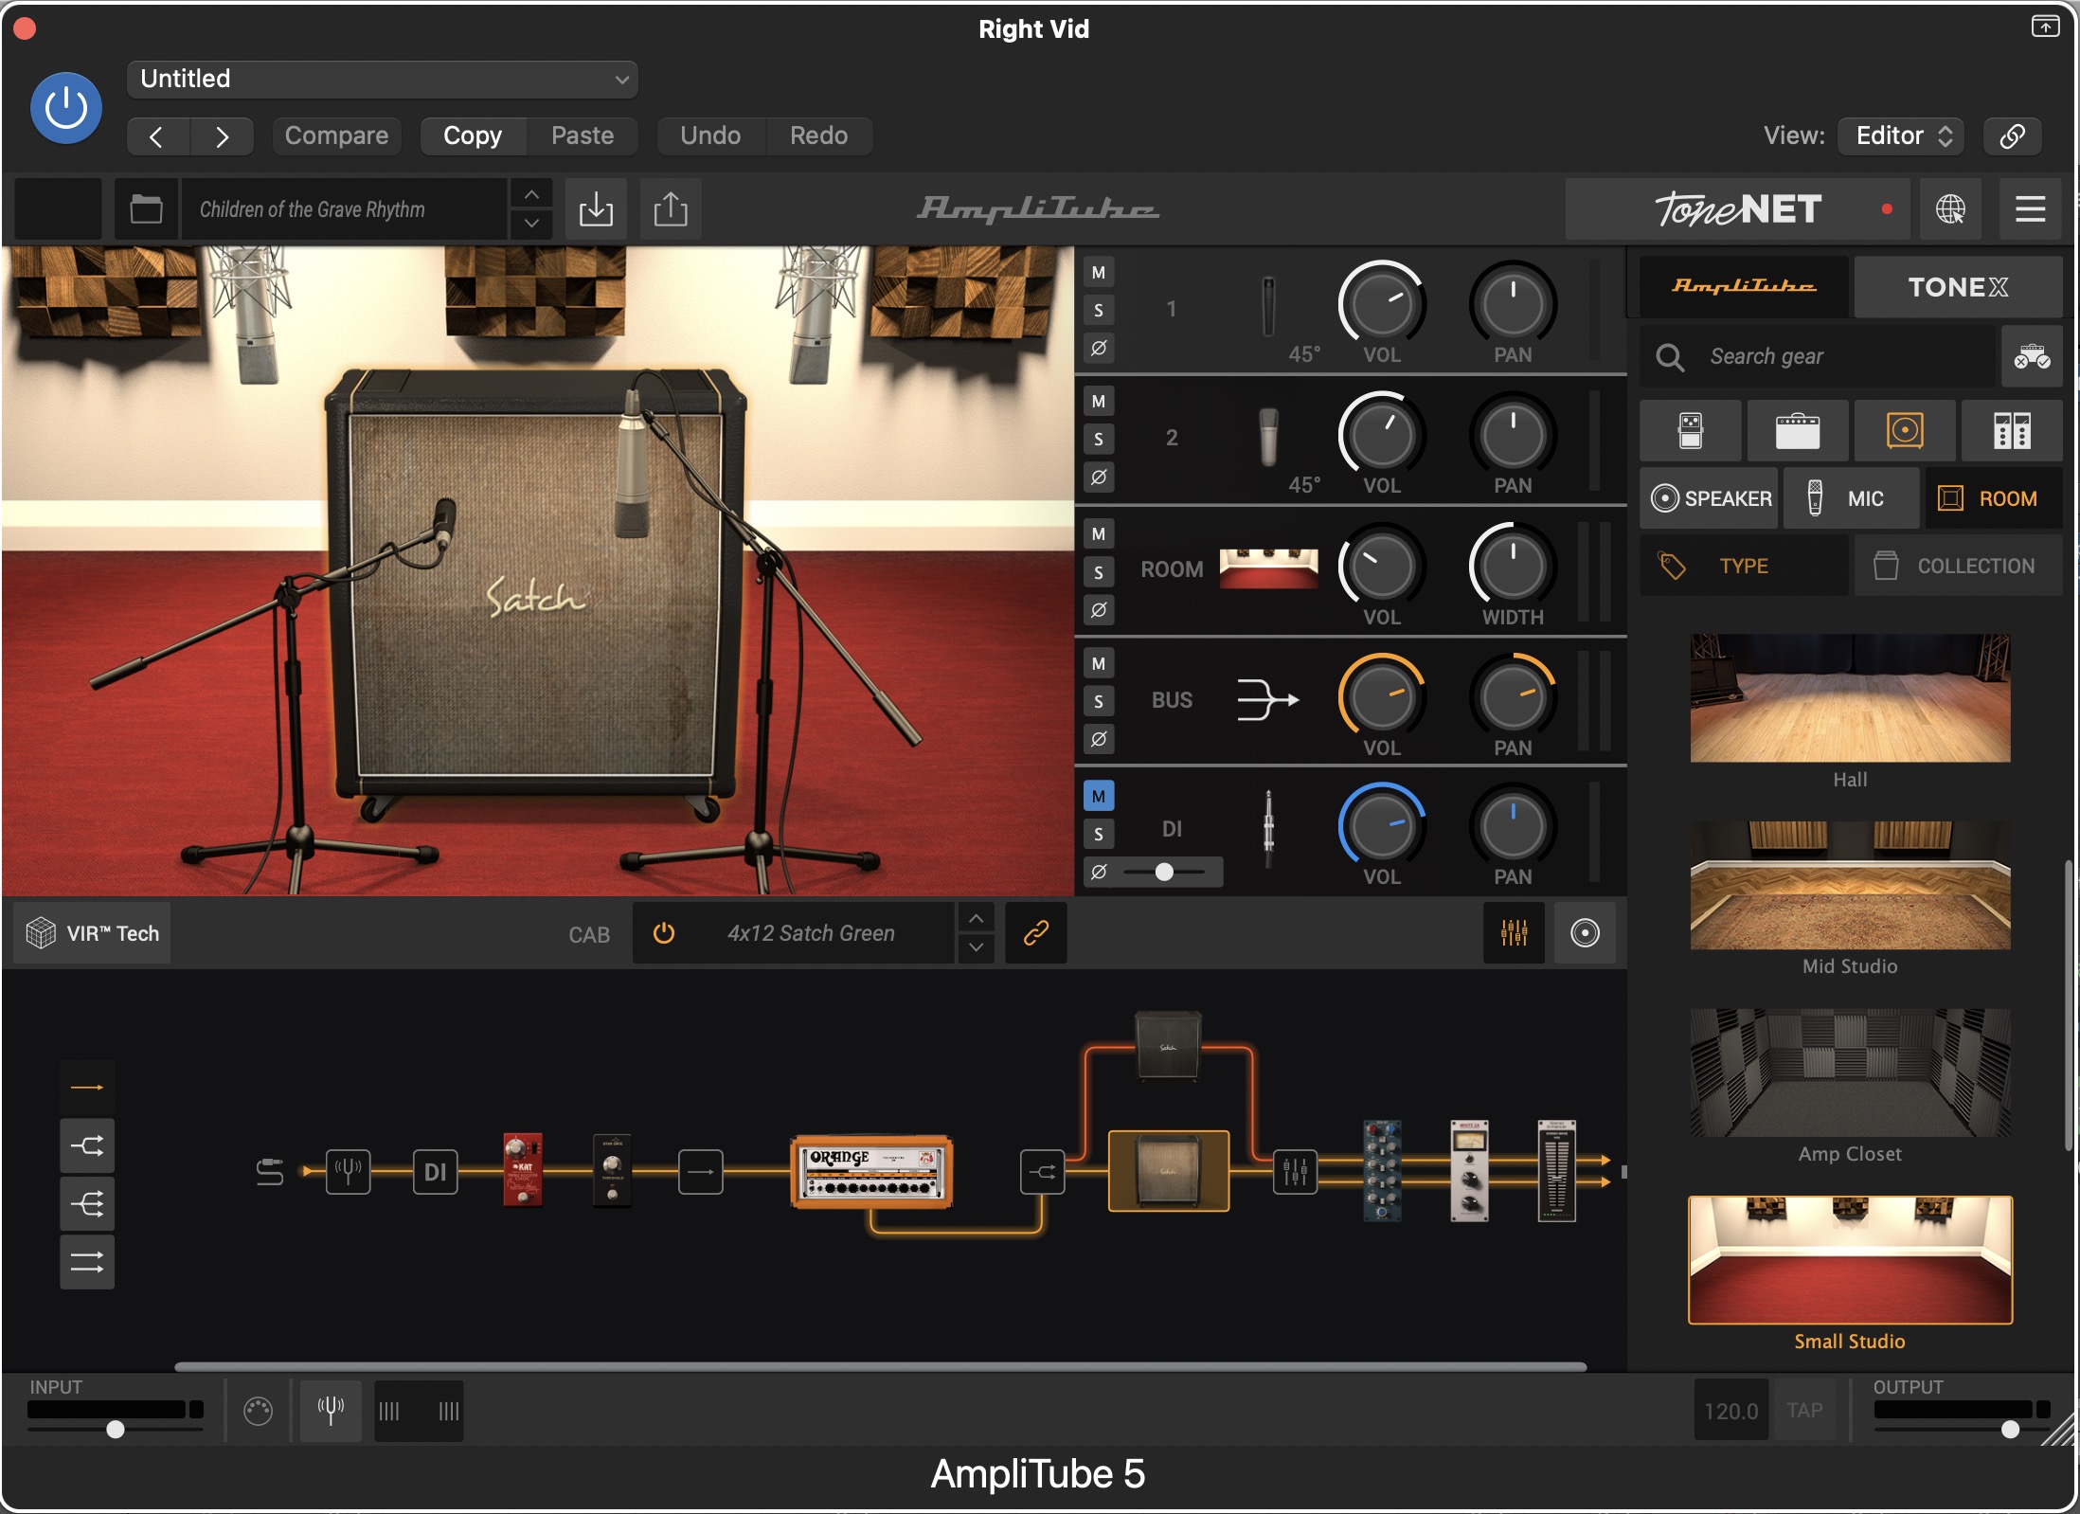Step to next cabinet model arrow
Screen dimensions: 2080x1514
976,947
